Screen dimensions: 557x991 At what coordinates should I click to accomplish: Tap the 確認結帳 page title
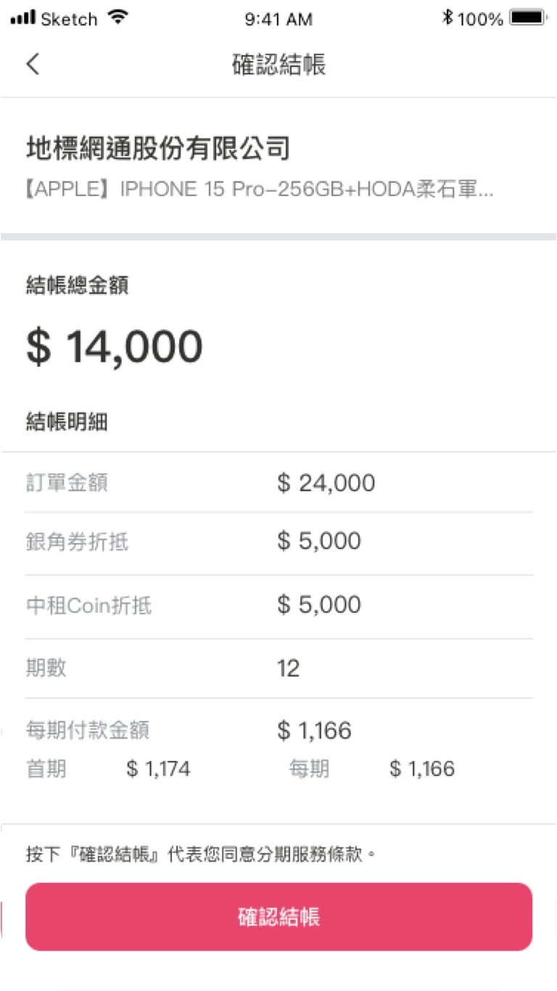(x=278, y=64)
